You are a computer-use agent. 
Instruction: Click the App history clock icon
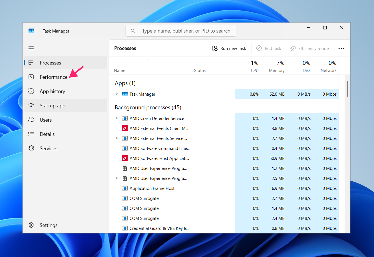pos(31,91)
